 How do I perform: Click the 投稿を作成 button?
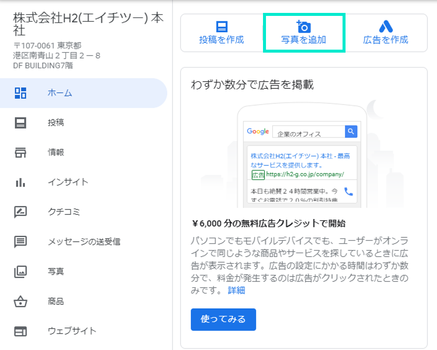point(221,33)
